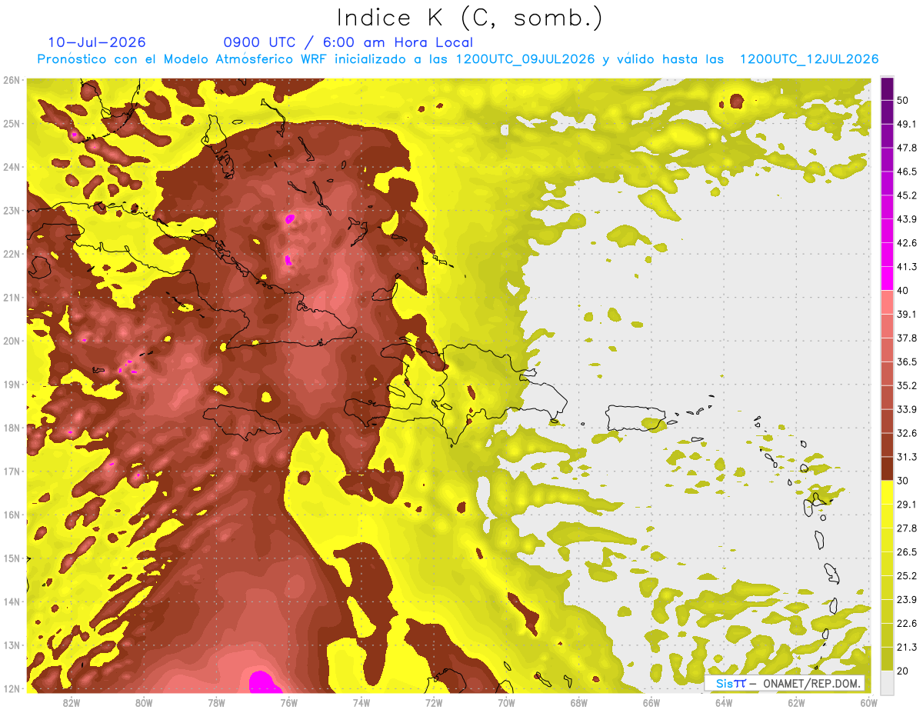Click latitude axis label "12N"
This screenshot has height=713, width=923.
[12, 688]
